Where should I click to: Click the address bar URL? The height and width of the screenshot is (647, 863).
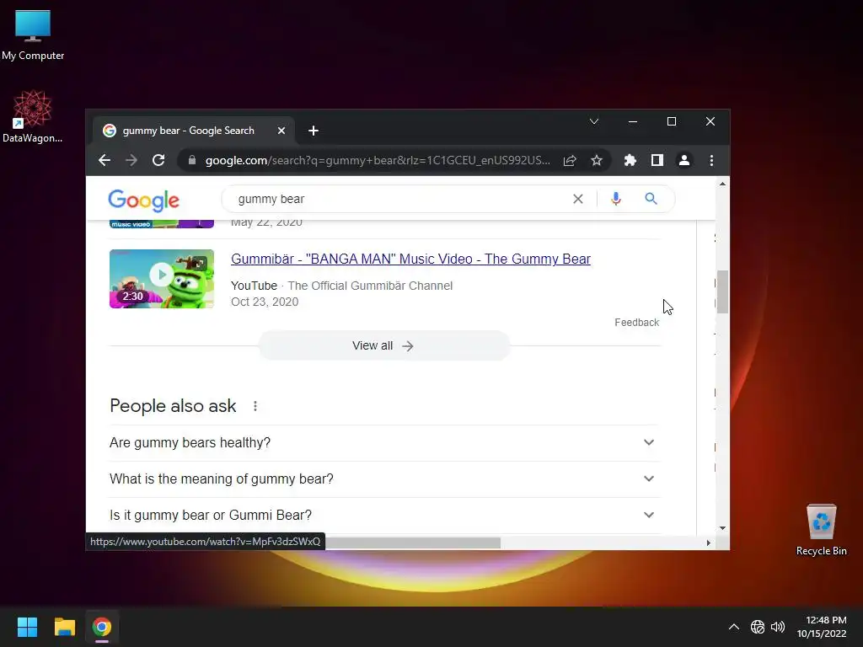pos(377,160)
